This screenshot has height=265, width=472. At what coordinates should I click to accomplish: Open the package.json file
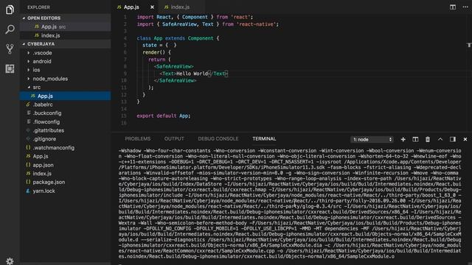point(49,183)
